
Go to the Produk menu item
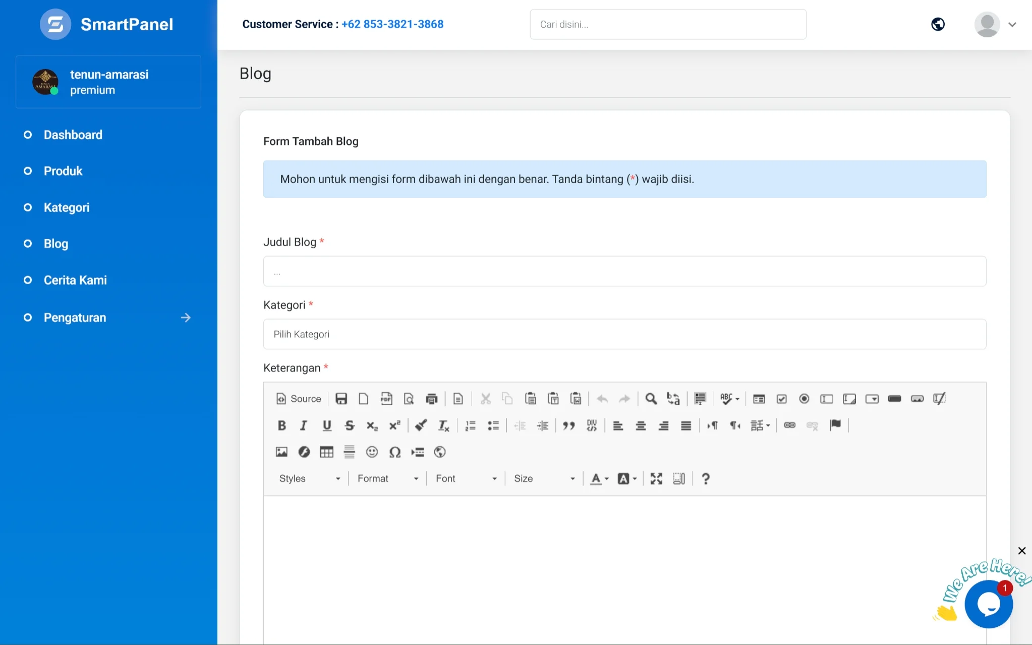click(63, 171)
